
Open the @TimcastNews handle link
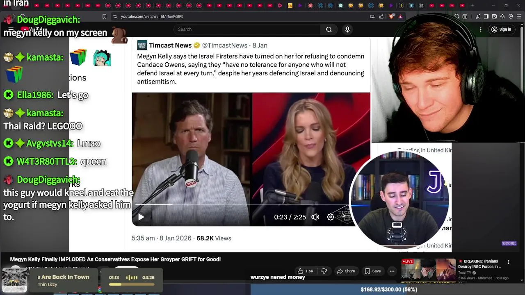tap(225, 45)
